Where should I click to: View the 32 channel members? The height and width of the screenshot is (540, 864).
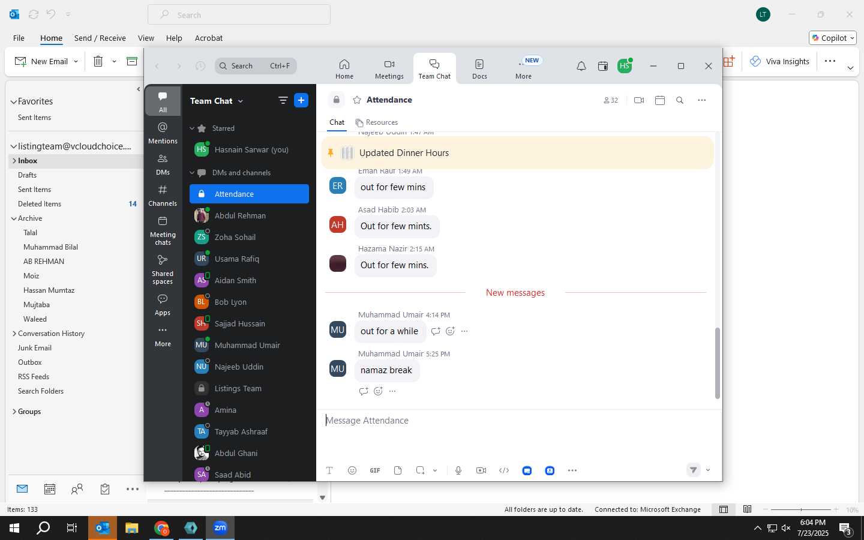tap(611, 100)
